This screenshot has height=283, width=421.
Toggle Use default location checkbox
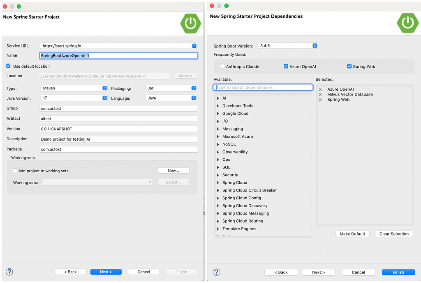pyautogui.click(x=9, y=66)
